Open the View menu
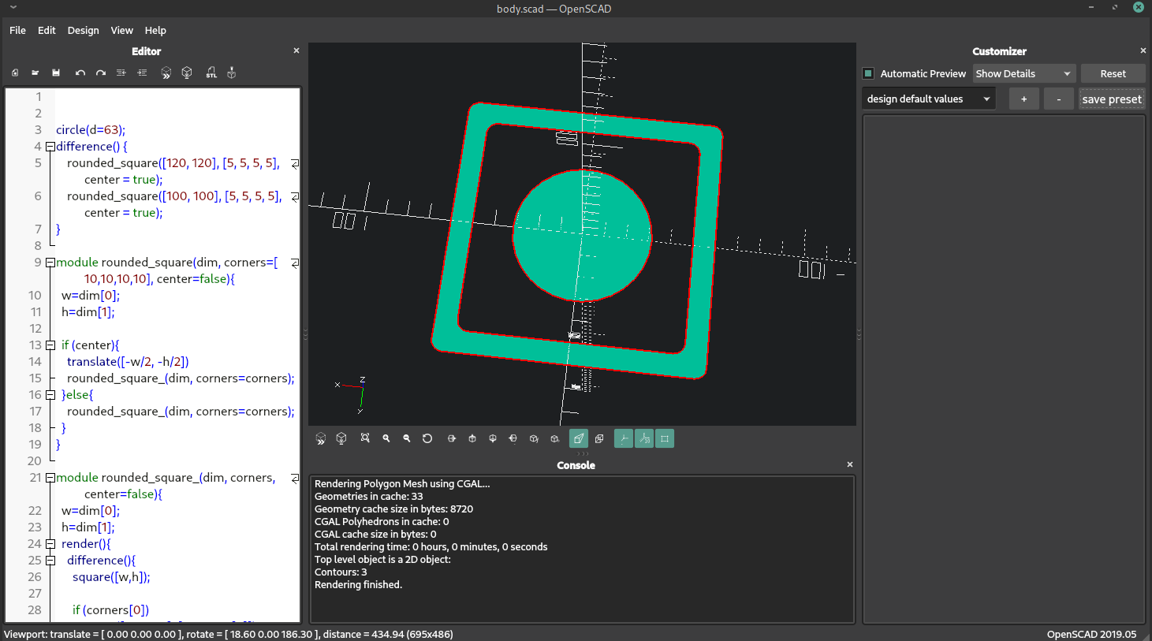Screen dimensions: 1152x641 click(121, 30)
